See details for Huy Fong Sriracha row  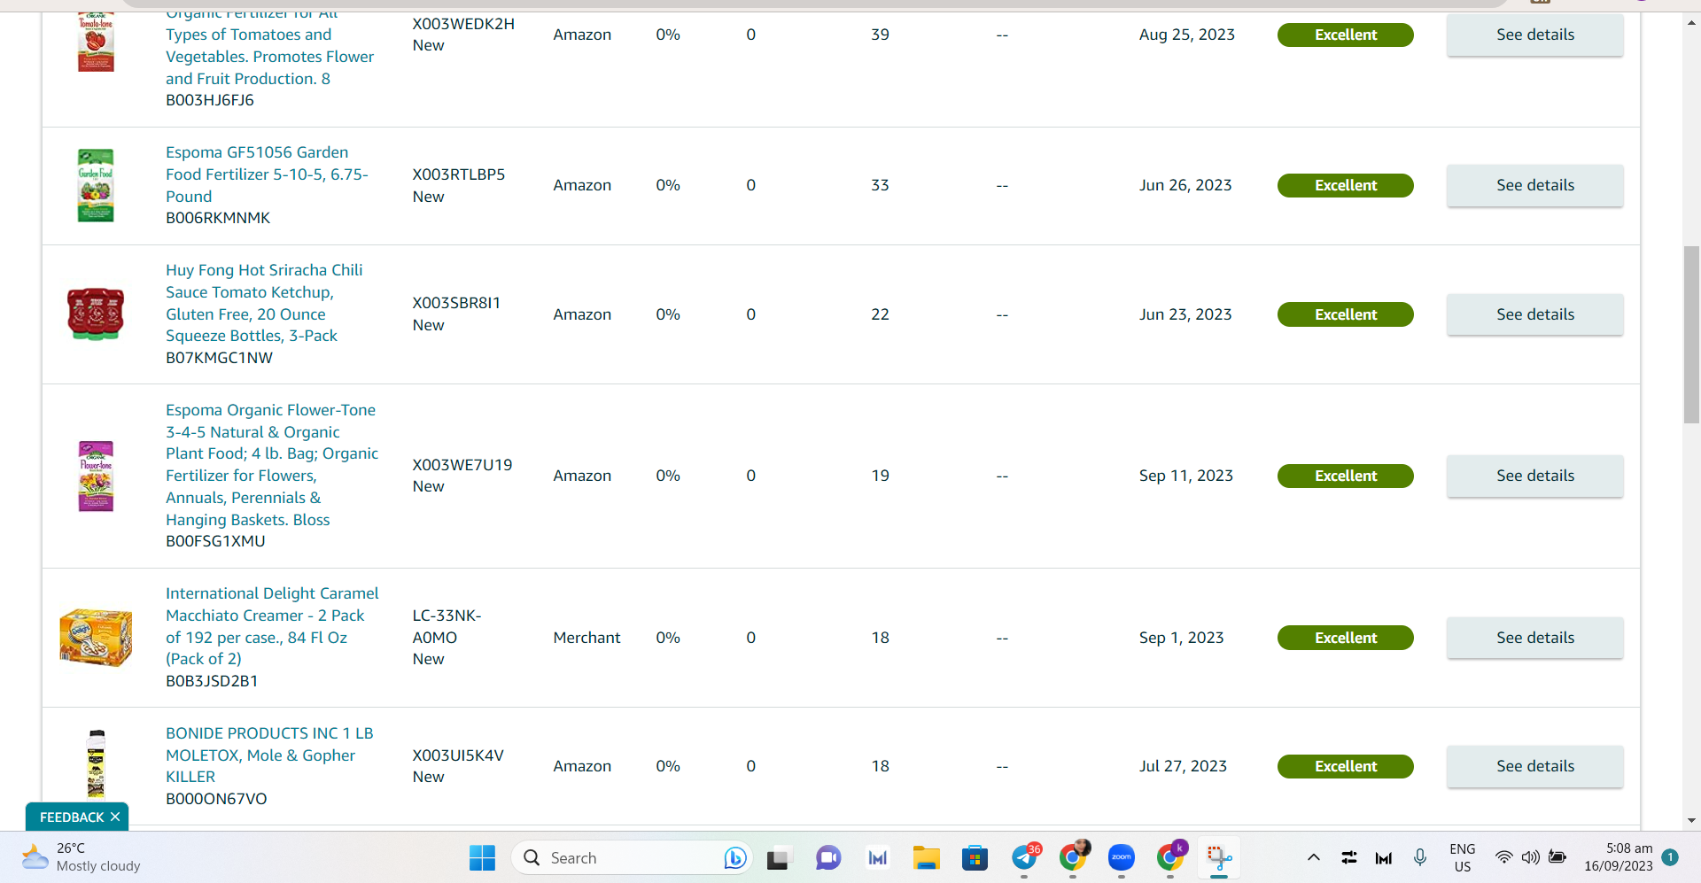[x=1535, y=314]
